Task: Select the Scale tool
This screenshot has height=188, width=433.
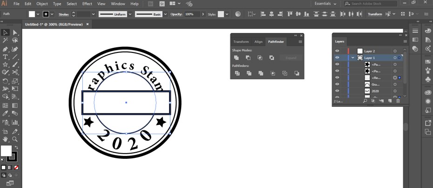Action: [15, 81]
